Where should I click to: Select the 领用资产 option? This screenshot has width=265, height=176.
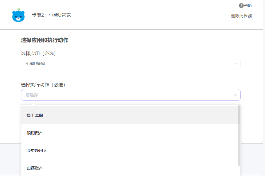pyautogui.click(x=130, y=133)
